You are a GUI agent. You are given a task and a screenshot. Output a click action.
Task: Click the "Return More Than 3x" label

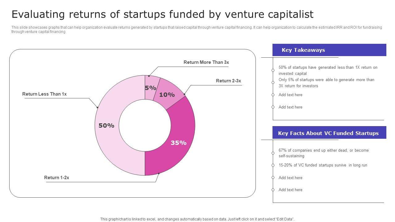206,62
